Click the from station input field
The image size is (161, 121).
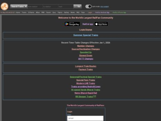coord(35,6)
